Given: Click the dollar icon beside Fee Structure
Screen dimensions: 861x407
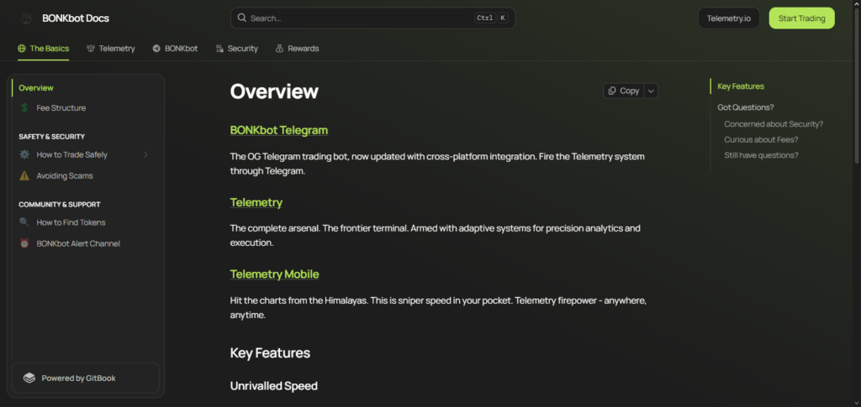Looking at the screenshot, I should [x=24, y=108].
